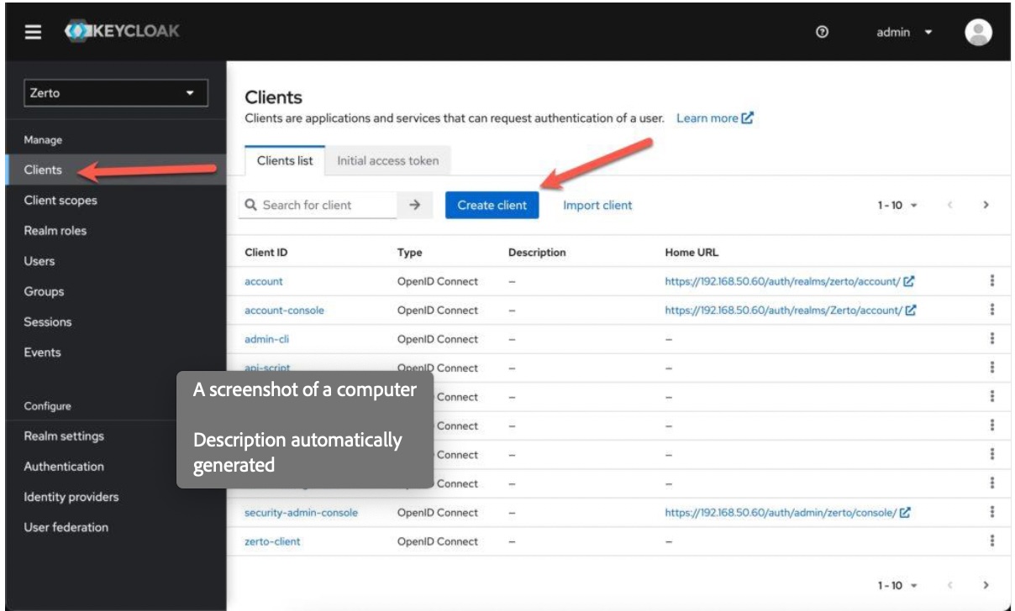The width and height of the screenshot is (1015, 611).
Task: Click the Keycloak logo
Action: 123,32
